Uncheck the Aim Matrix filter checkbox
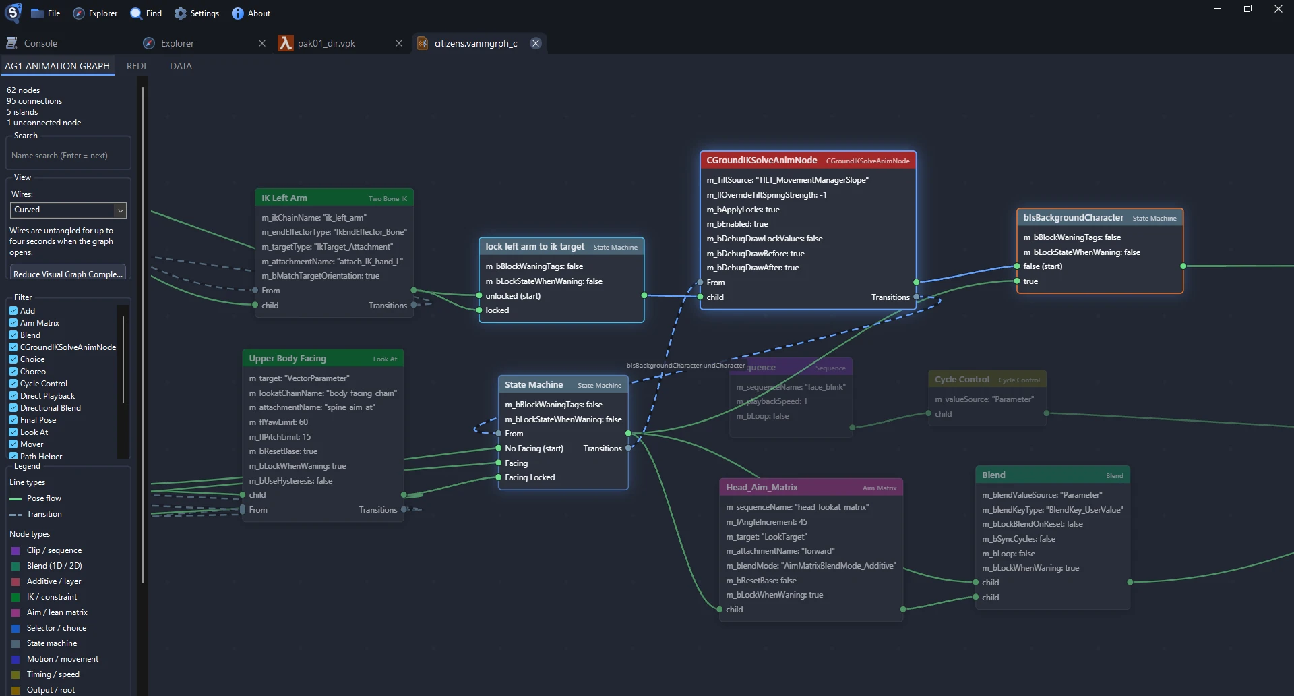Image resolution: width=1294 pixels, height=696 pixels. point(13,323)
